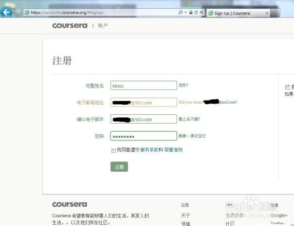Click the footer Coursera logo
Screen dimensions: 294x226
[x=69, y=204]
